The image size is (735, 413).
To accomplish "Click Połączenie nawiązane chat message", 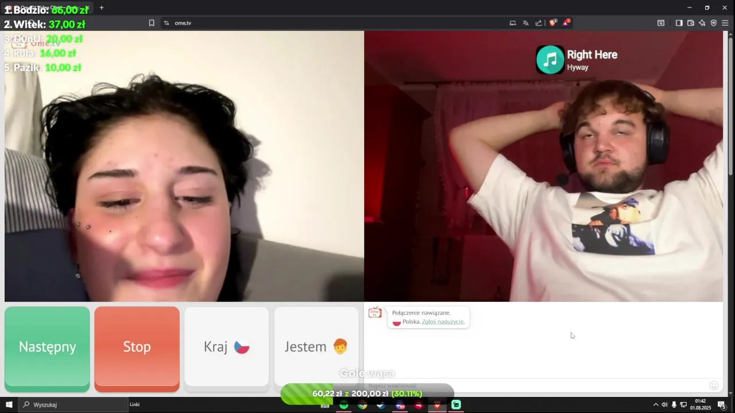I will 421,313.
